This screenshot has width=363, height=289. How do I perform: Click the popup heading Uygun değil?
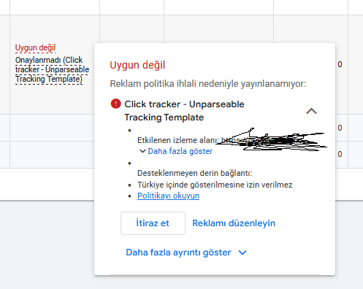click(x=137, y=65)
